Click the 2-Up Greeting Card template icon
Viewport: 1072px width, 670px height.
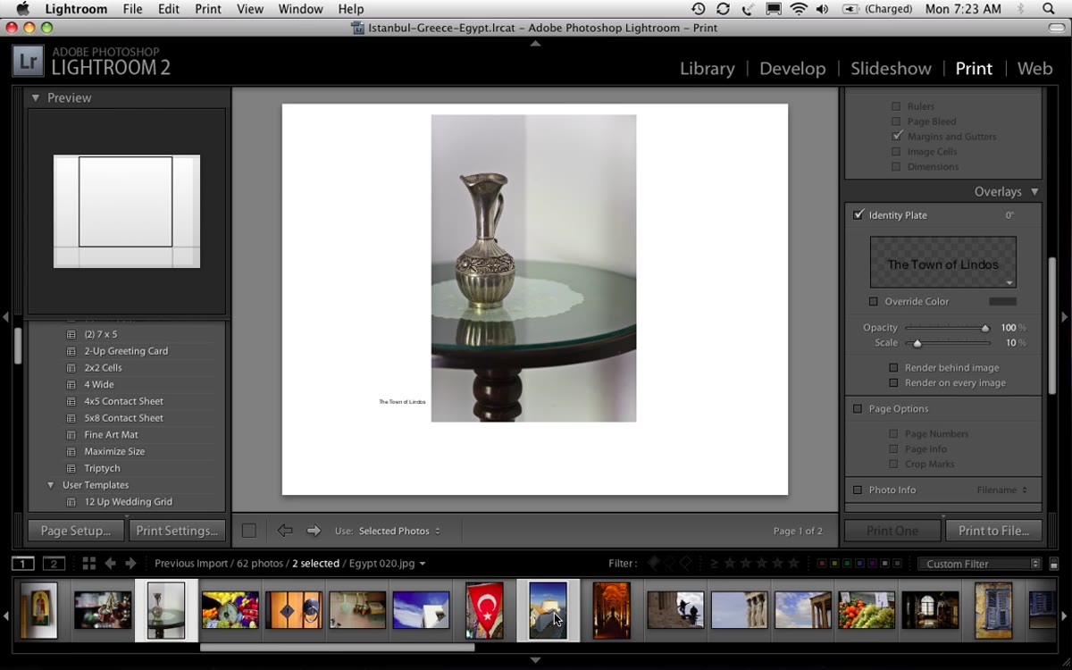[71, 351]
